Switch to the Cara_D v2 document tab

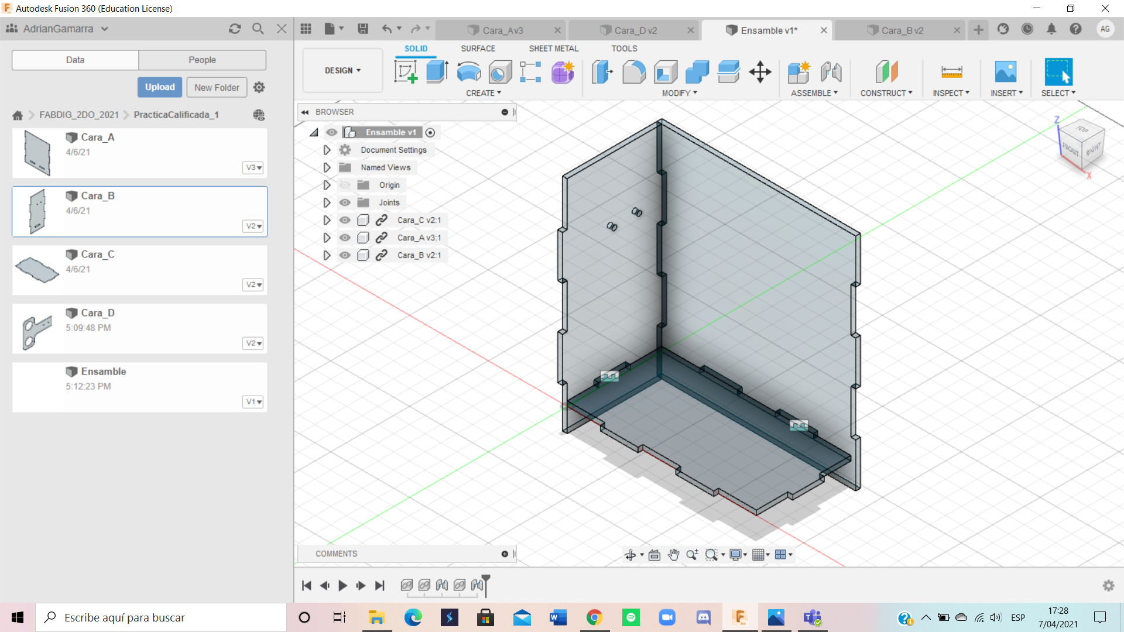pos(635,30)
